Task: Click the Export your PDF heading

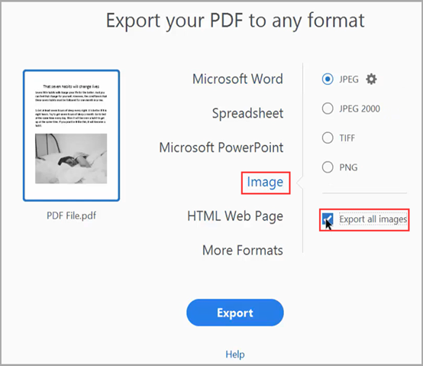Action: [235, 21]
